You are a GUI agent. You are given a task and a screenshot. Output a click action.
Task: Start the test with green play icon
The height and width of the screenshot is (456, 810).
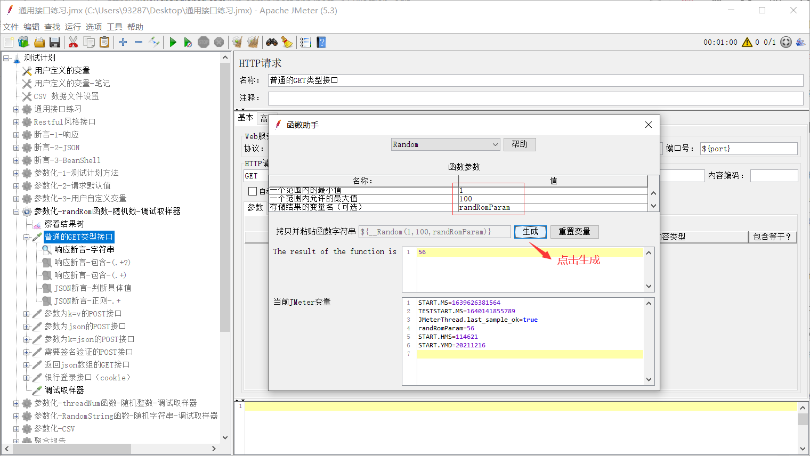[173, 42]
